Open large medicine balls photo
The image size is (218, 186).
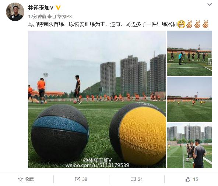pos(97,100)
